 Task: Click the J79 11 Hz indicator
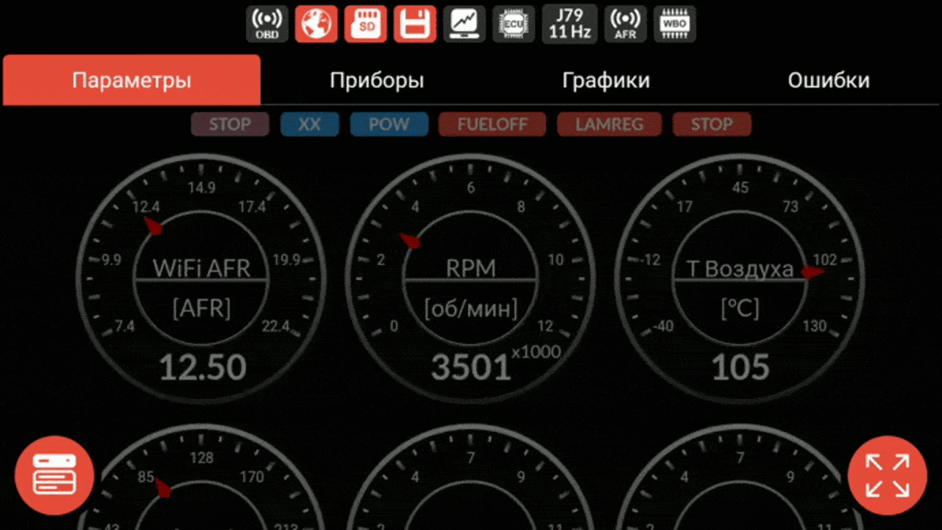tap(570, 24)
